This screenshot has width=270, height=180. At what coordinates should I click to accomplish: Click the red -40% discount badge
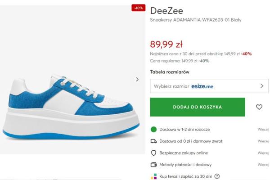click(138, 8)
